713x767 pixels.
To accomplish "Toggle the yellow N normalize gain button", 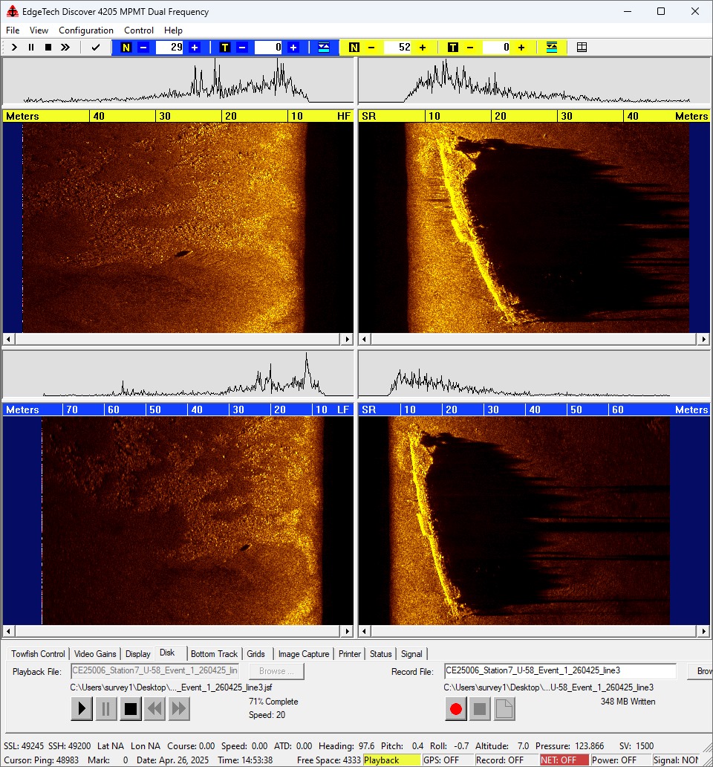I will click(x=354, y=48).
